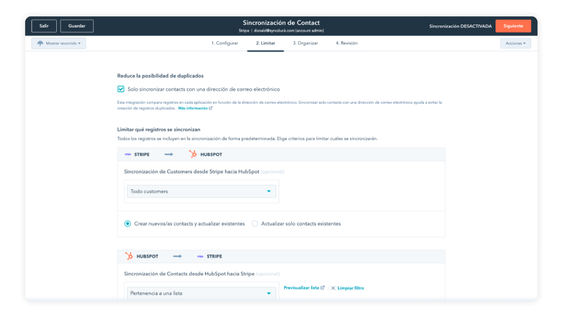This screenshot has width=563, height=317.
Task: Uncheck Solo sincronizar contacts con correo electrónico
Action: pos(121,89)
